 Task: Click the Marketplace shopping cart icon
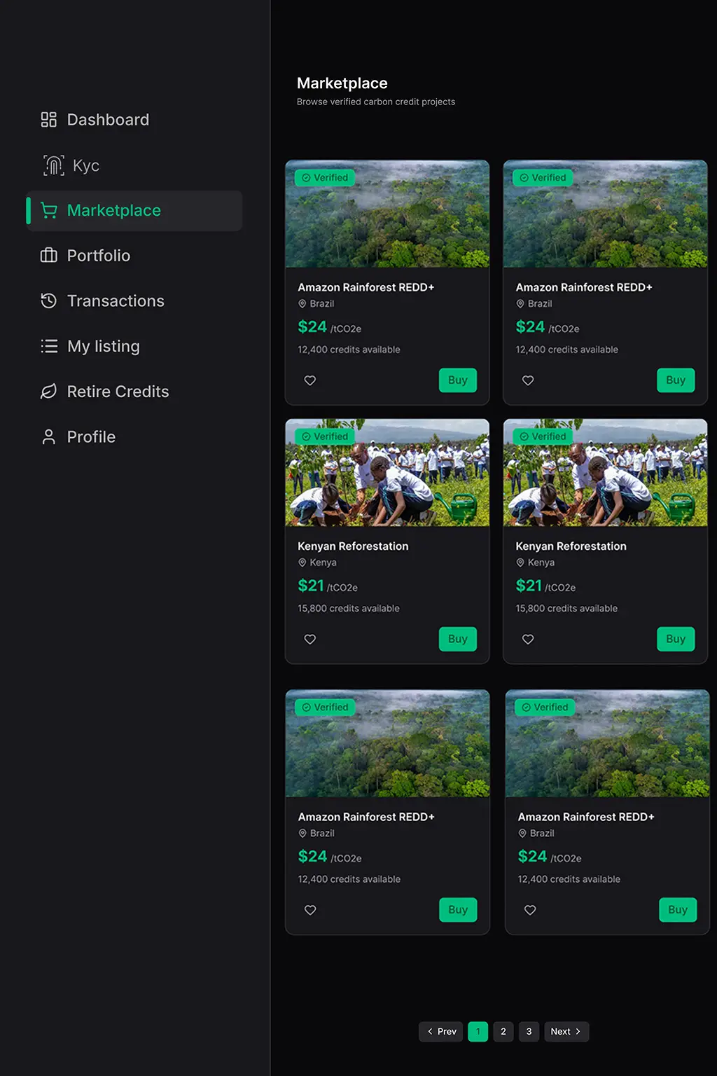tap(48, 210)
